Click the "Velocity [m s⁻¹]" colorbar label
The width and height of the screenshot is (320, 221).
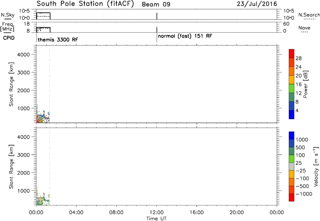[x=316, y=166]
